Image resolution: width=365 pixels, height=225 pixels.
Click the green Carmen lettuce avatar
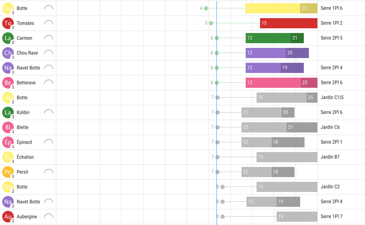pyautogui.click(x=8, y=38)
